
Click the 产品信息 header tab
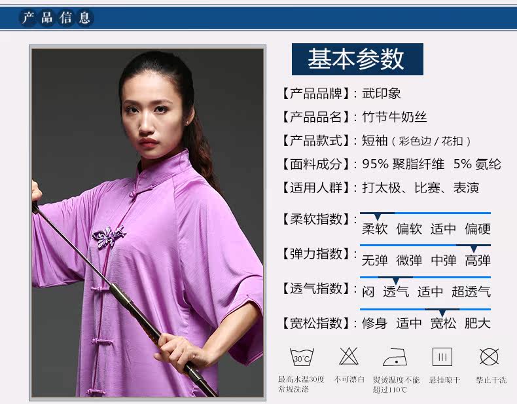[x=56, y=18]
